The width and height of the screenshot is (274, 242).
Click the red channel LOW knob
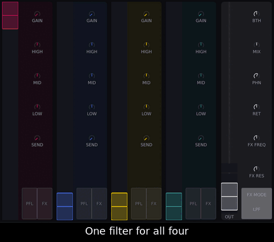37,107
